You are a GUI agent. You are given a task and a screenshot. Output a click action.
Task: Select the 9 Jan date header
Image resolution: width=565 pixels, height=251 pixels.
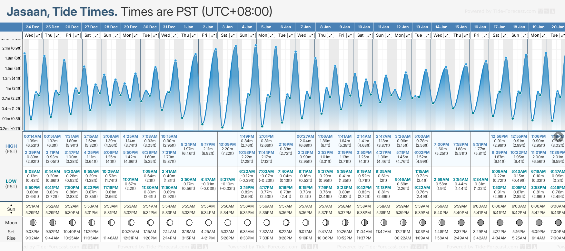click(x=345, y=27)
